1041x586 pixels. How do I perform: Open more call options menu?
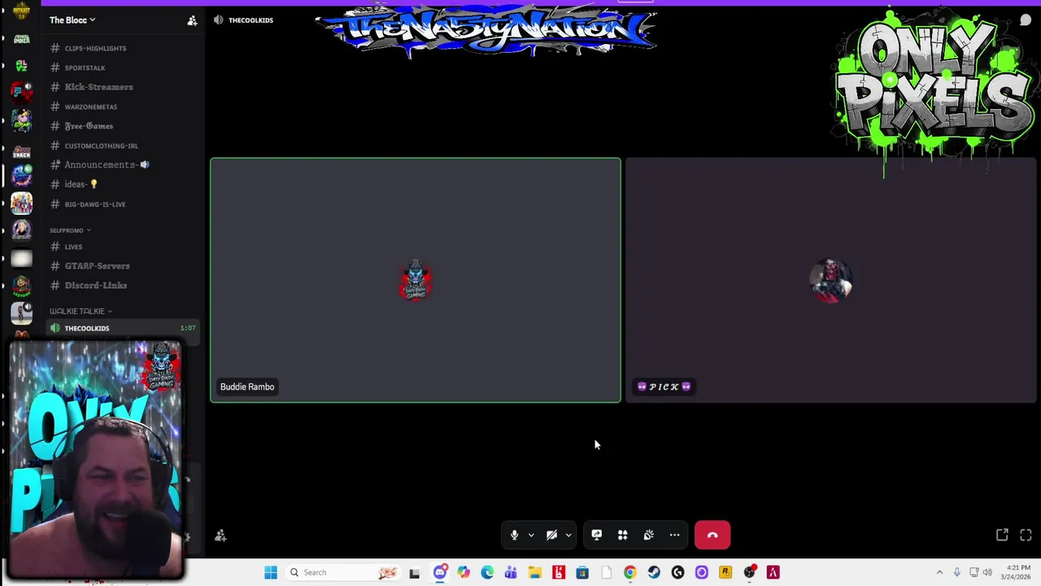coord(675,535)
